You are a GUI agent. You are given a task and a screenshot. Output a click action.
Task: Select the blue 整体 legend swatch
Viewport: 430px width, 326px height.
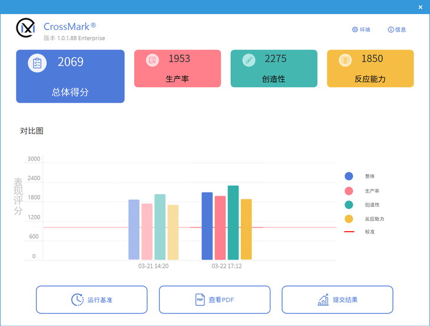pos(349,176)
